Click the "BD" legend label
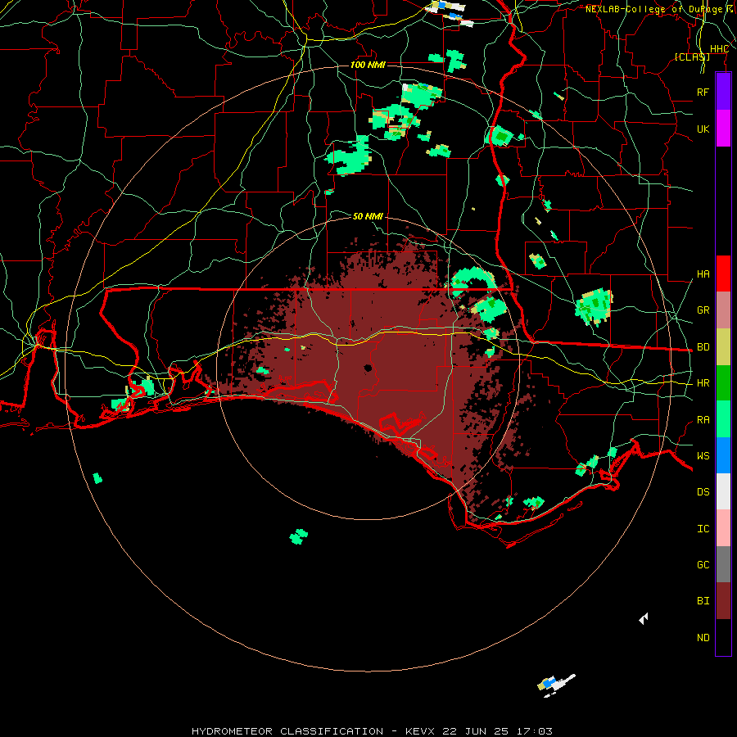 pos(703,347)
